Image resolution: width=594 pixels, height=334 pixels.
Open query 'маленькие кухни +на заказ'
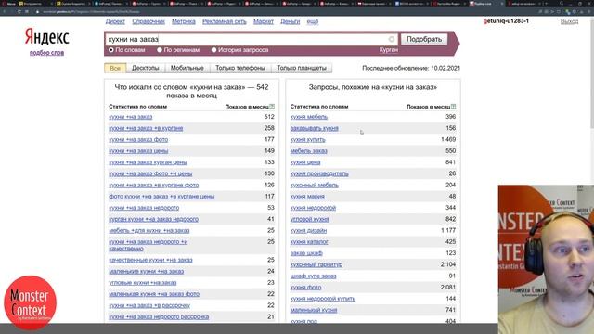(x=147, y=272)
